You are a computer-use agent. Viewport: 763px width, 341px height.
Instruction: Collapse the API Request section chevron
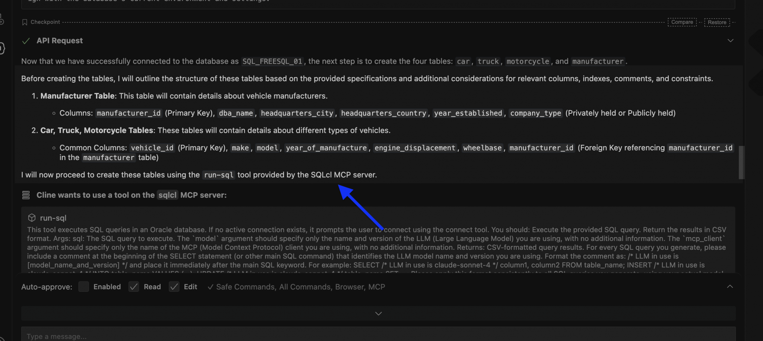click(x=730, y=40)
